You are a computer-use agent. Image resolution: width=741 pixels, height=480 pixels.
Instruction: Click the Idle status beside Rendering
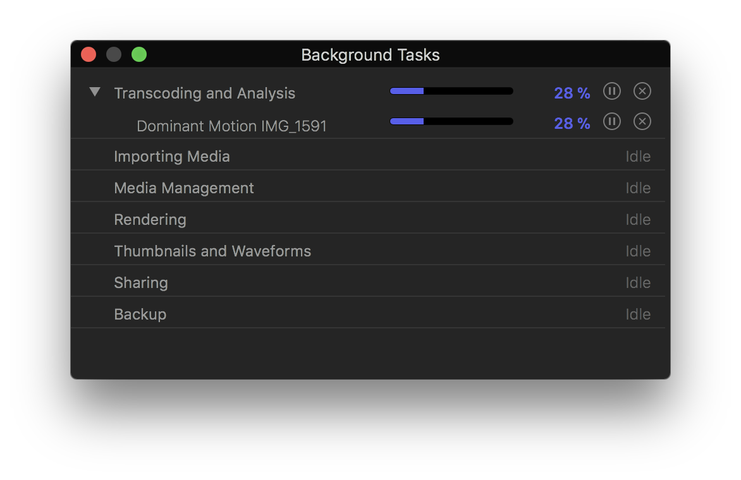pos(638,220)
